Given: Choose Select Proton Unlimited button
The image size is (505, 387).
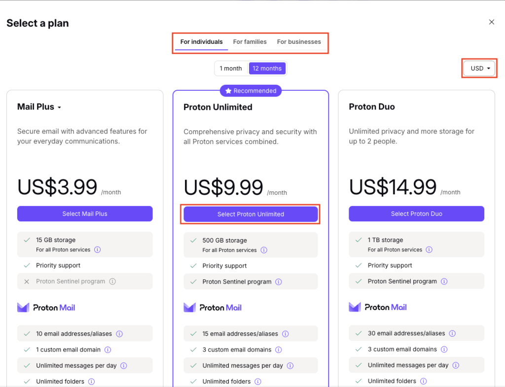Looking at the screenshot, I should [x=251, y=214].
